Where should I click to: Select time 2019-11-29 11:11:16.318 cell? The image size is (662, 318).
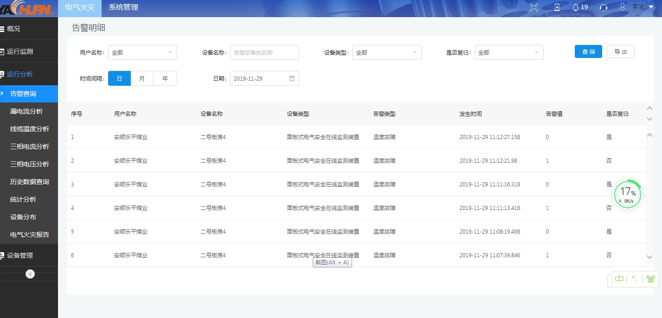coord(489,184)
